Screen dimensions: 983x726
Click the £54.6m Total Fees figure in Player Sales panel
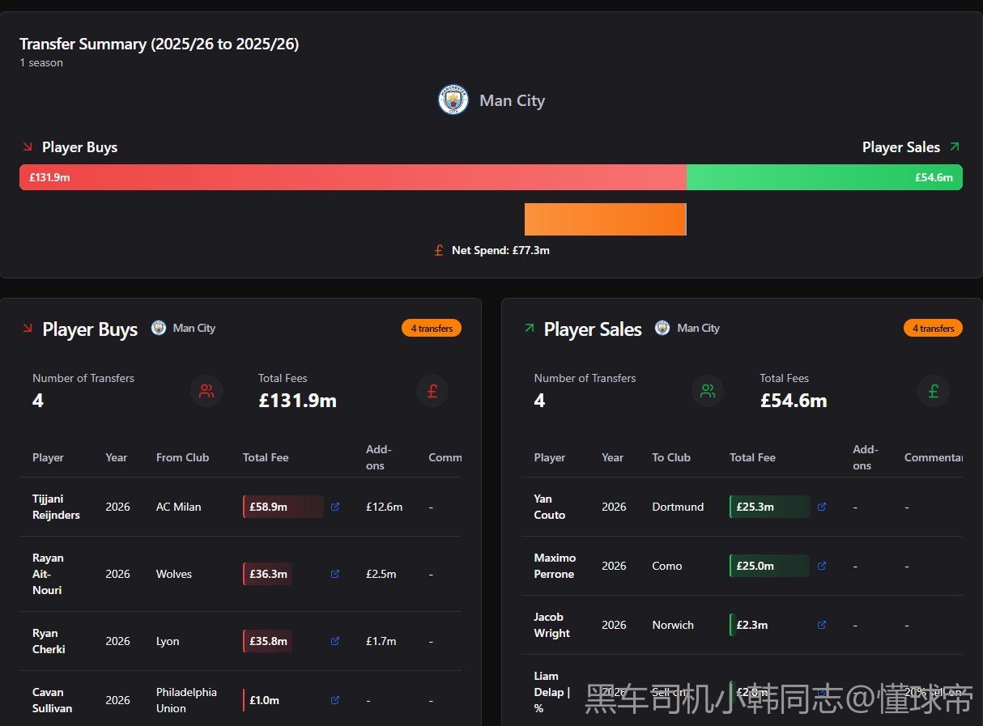[x=794, y=401]
